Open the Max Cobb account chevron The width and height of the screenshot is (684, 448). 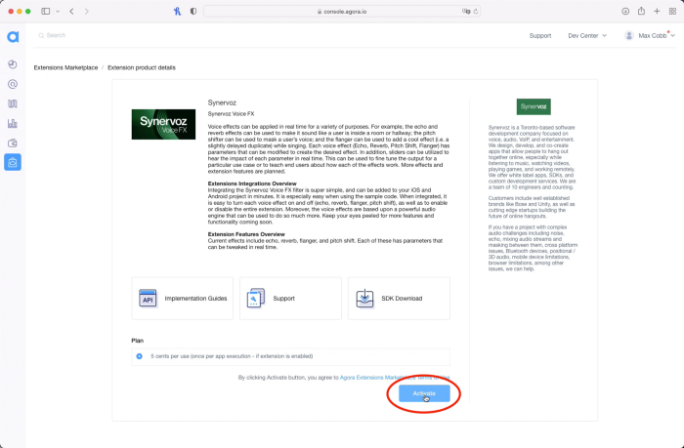(x=672, y=36)
